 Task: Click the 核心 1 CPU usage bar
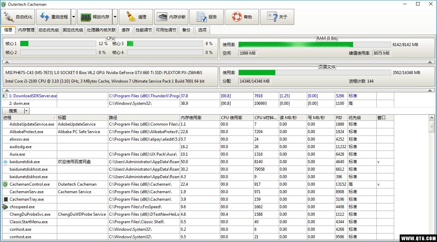(58, 43)
